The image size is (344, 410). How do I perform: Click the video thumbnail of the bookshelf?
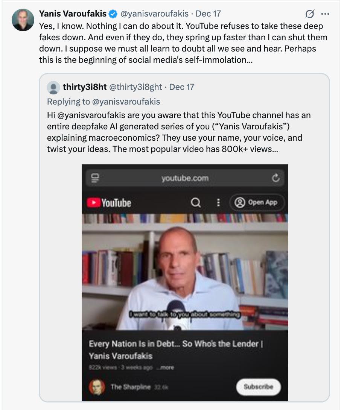click(x=184, y=271)
